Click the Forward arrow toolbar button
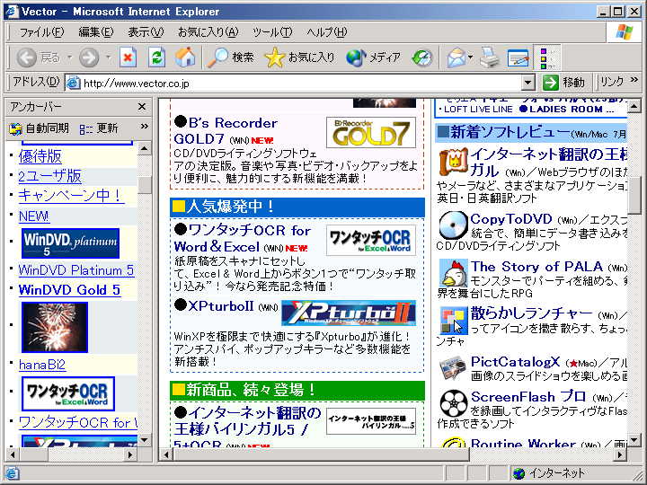647x485 pixels. point(89,57)
